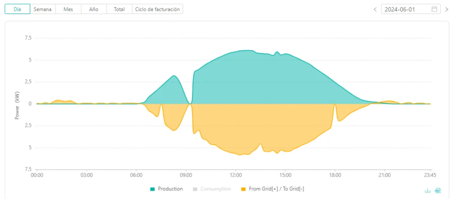Select the Día tab
The height and width of the screenshot is (199, 451).
[x=18, y=9]
